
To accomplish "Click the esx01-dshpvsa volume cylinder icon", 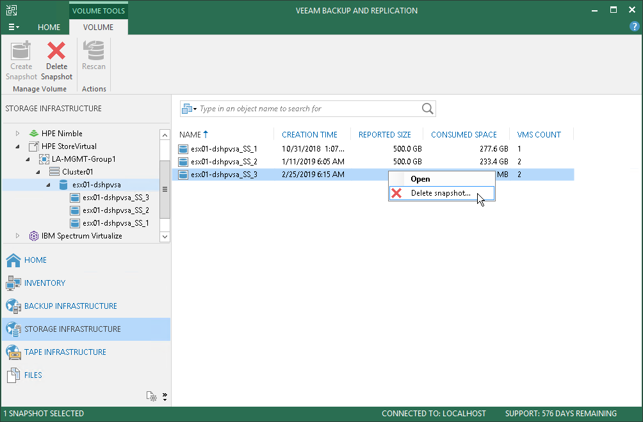I will click(63, 185).
